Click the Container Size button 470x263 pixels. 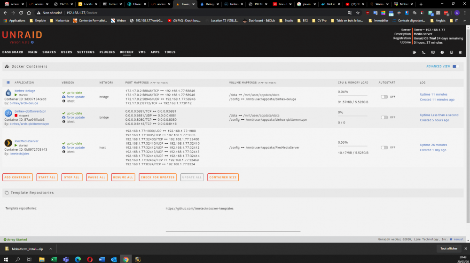point(223,178)
